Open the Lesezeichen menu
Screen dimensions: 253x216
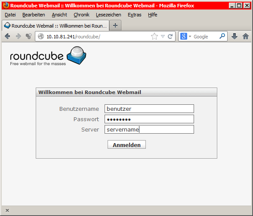tap(108, 15)
